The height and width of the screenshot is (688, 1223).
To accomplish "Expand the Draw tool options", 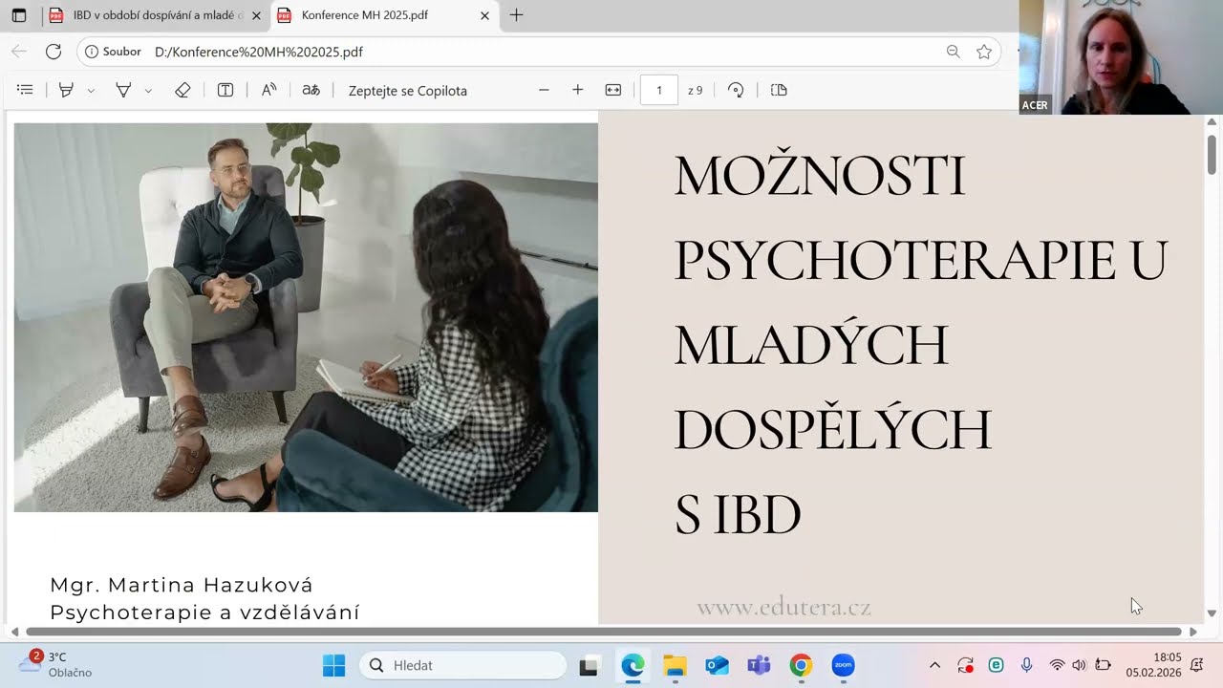I will [x=148, y=91].
